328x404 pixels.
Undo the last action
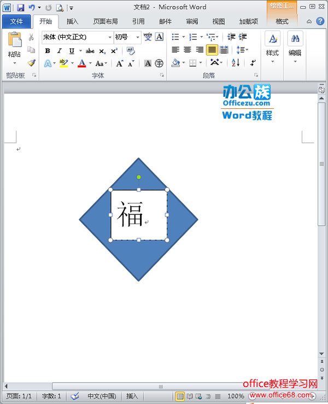pyautogui.click(x=32, y=8)
